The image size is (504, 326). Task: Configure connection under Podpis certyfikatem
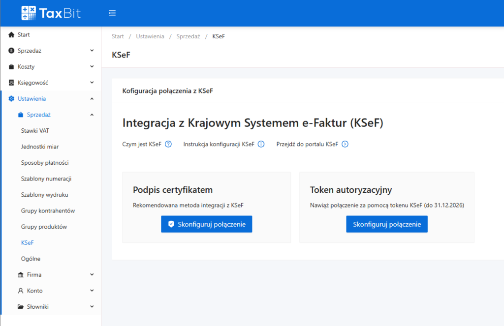[206, 224]
